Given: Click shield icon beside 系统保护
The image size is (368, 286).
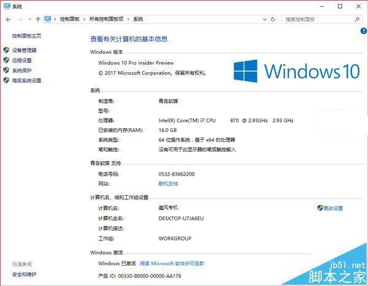Looking at the screenshot, I should [6, 70].
